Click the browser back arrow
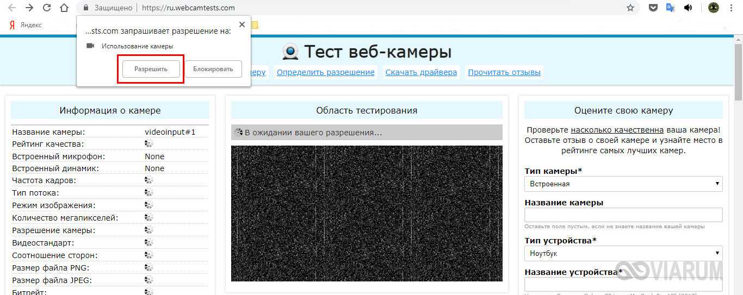The width and height of the screenshot is (743, 295). (12, 8)
